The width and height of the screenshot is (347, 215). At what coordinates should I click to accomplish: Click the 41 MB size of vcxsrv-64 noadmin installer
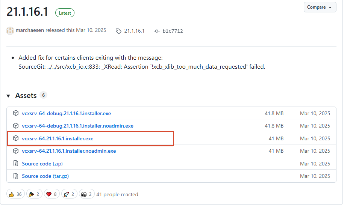pyautogui.click(x=276, y=151)
